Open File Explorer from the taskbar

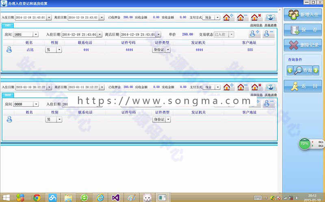pyautogui.click(x=68, y=198)
